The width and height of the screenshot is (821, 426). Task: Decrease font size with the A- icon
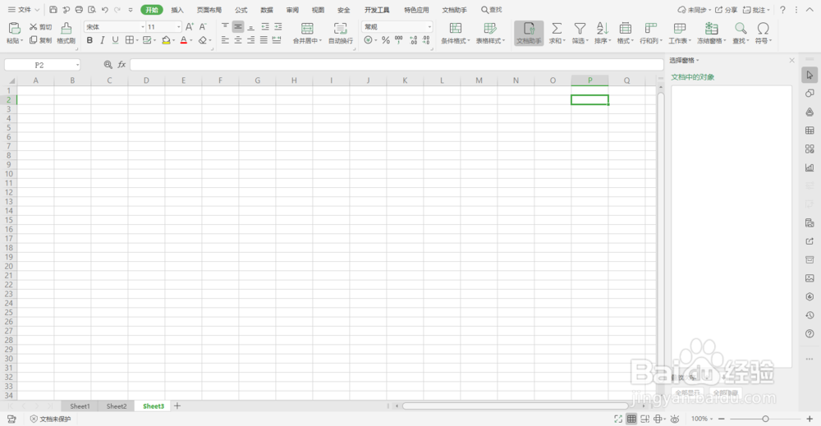click(x=203, y=27)
